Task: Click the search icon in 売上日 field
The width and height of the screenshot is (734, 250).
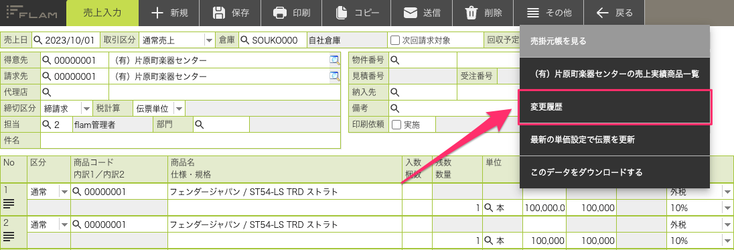Action: [37, 40]
